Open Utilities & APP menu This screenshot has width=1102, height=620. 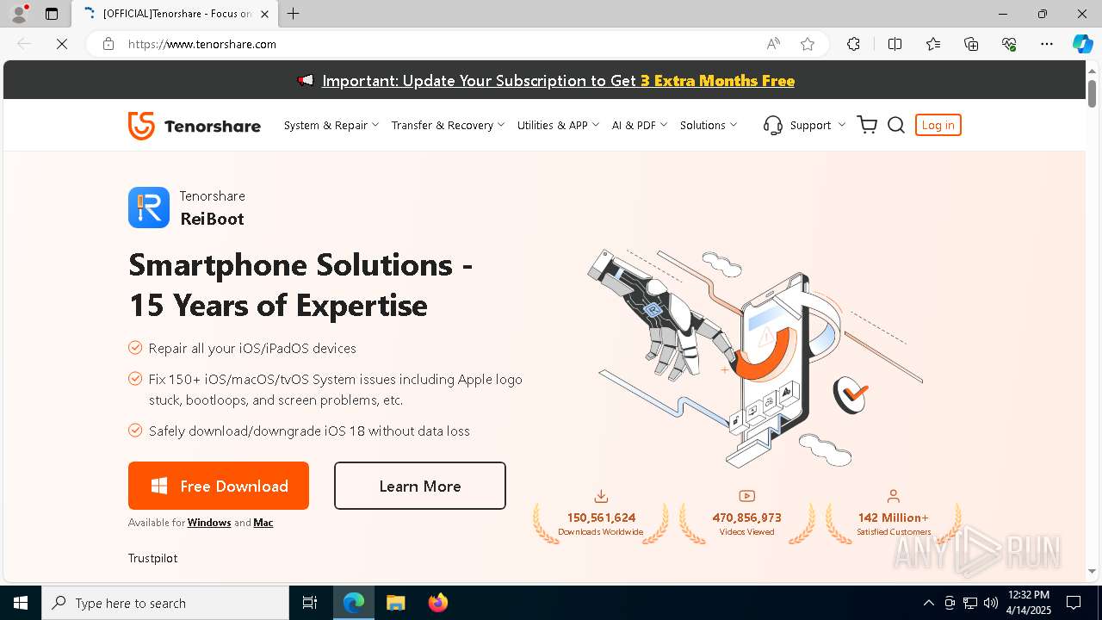pos(558,125)
